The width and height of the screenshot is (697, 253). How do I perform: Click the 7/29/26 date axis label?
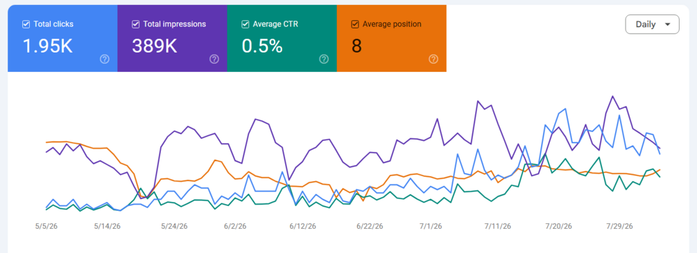(x=619, y=227)
